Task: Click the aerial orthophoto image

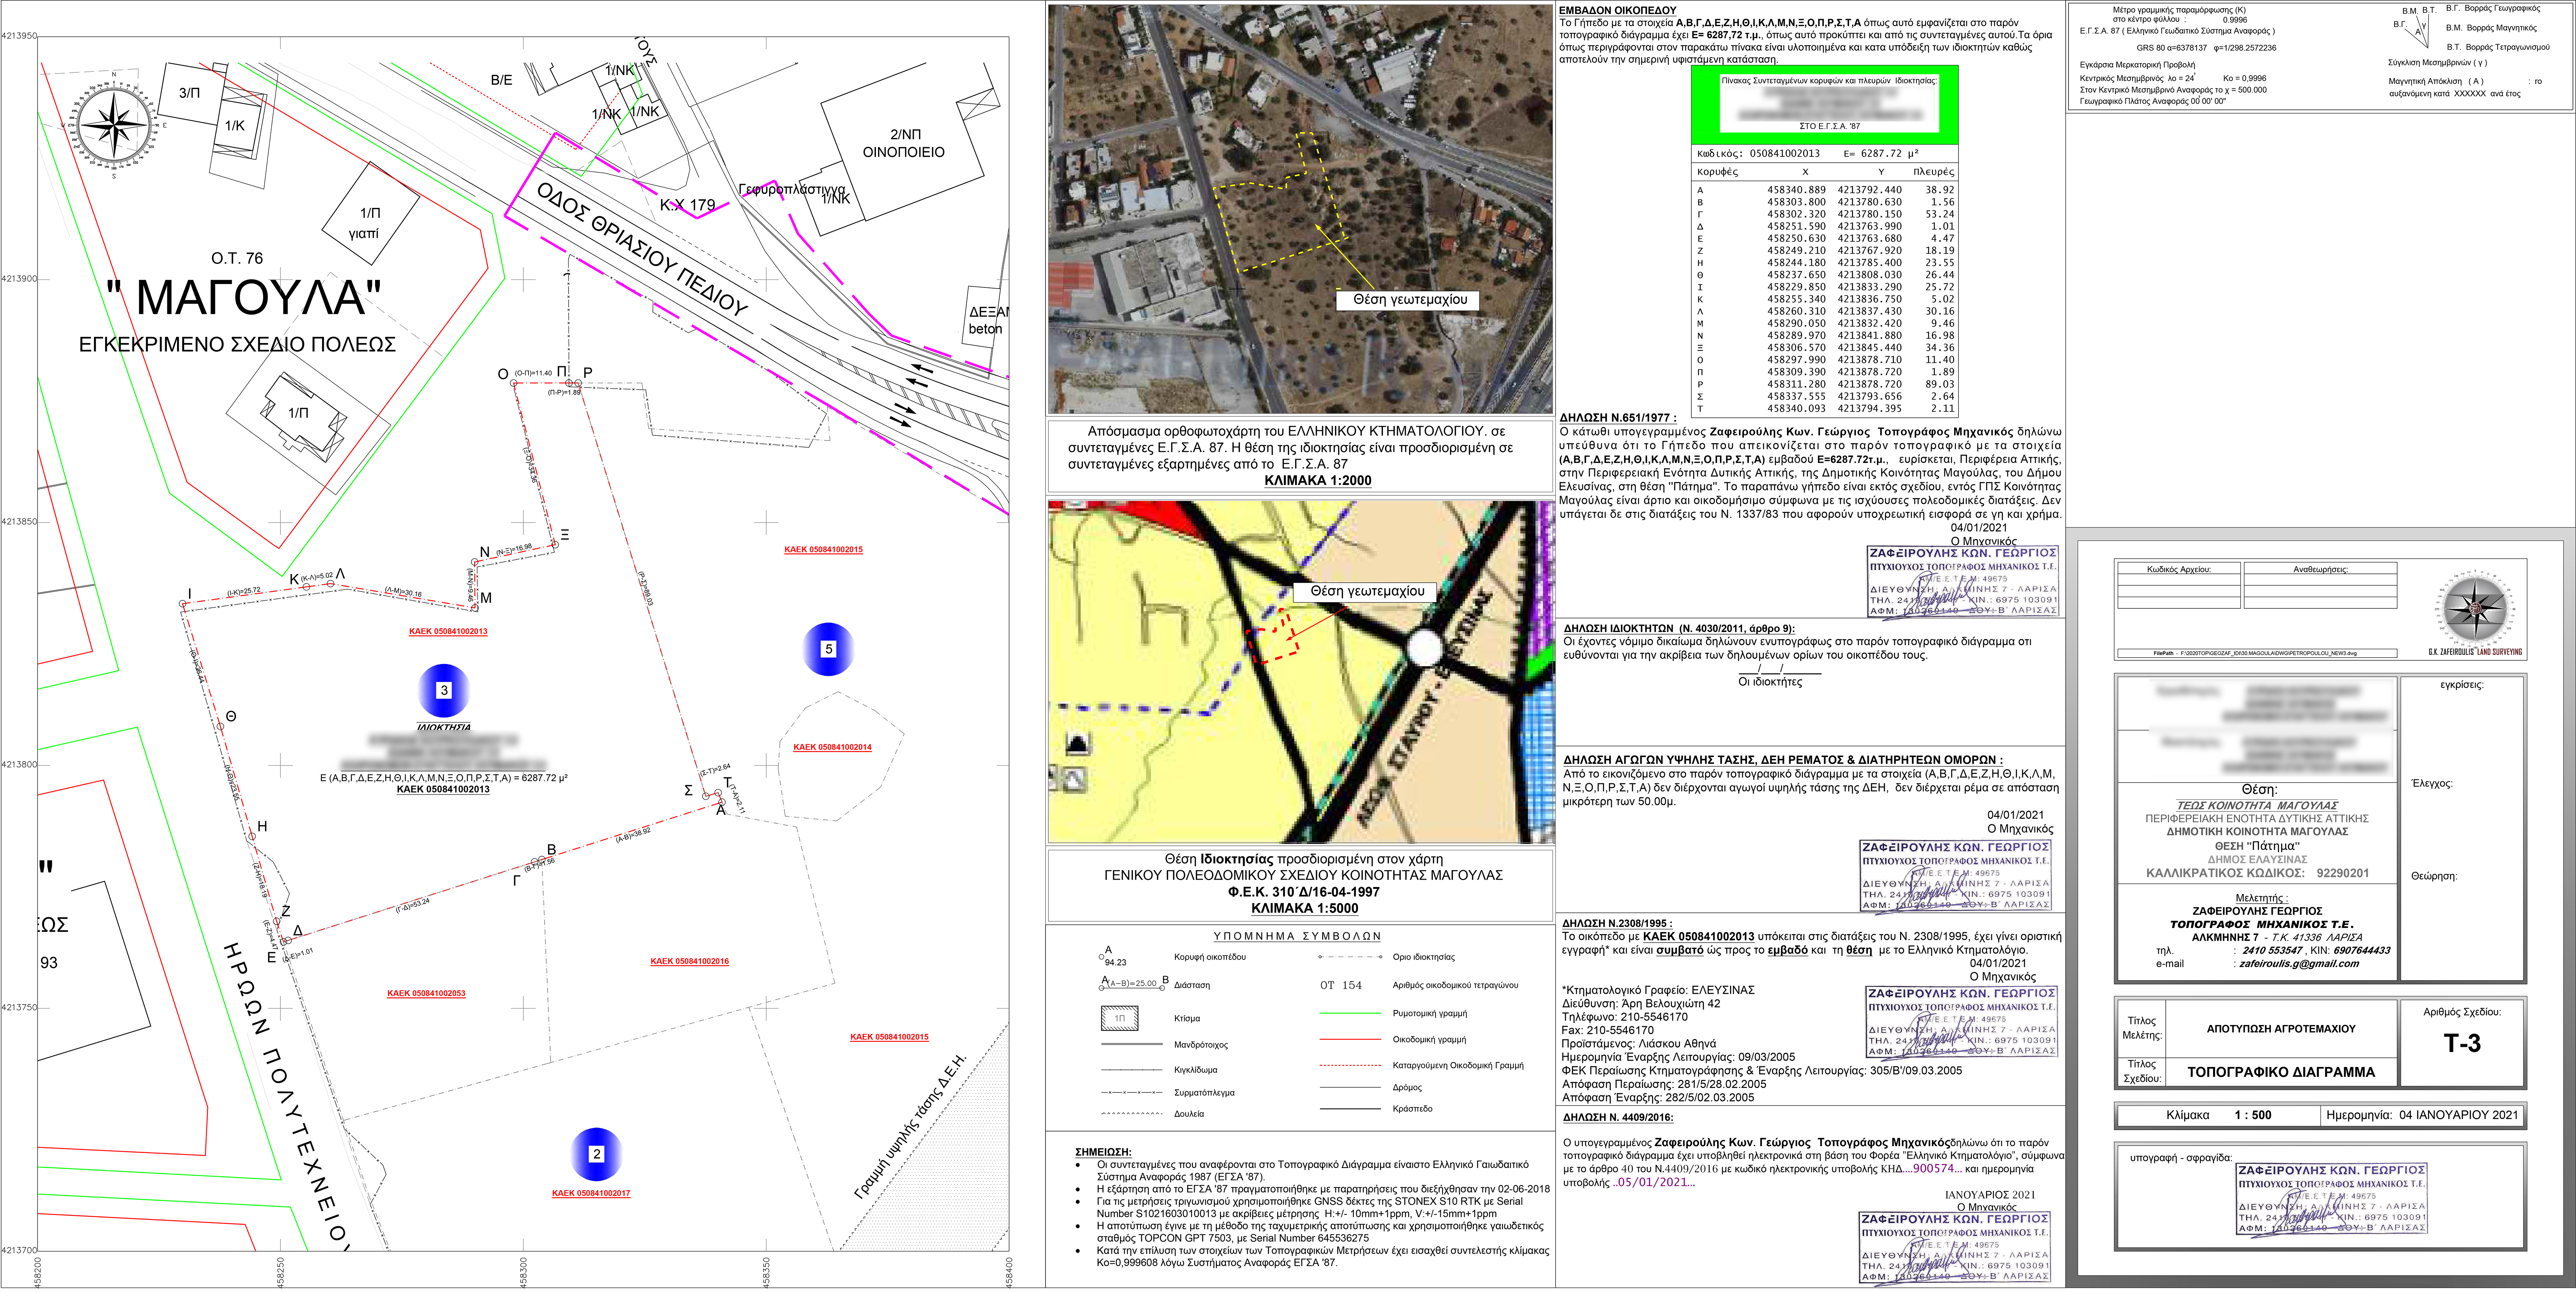Action: [x=1300, y=209]
